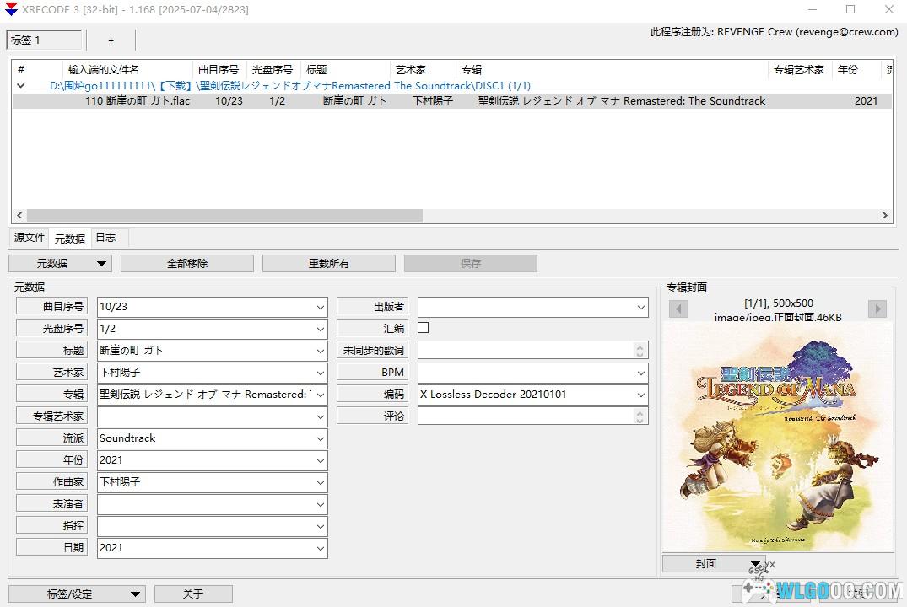Click the 艺术家 column header
Image resolution: width=907 pixels, height=607 pixels.
pos(423,70)
